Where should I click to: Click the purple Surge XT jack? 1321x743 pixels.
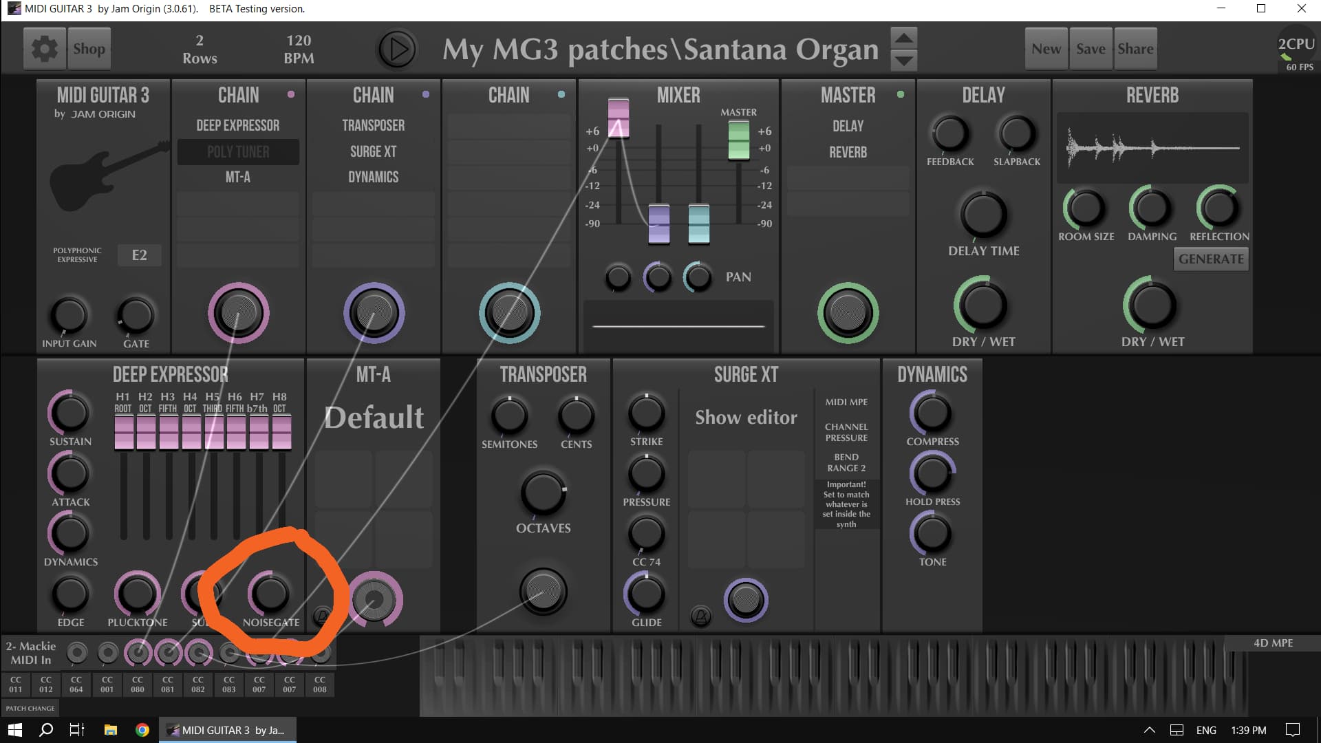[x=746, y=600]
